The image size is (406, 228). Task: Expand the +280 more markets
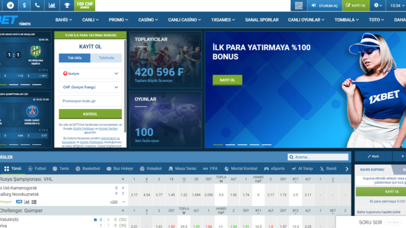[x=114, y=202]
